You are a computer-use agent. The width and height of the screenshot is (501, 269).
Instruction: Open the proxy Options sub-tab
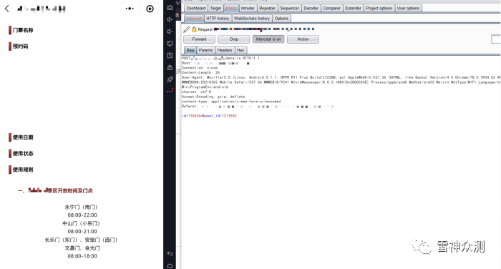(x=281, y=19)
